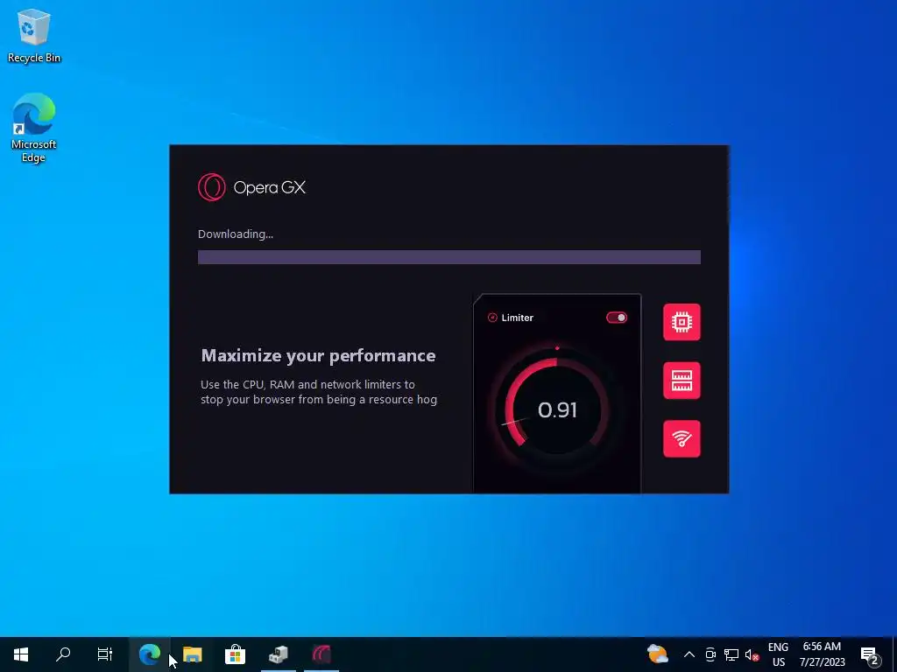The width and height of the screenshot is (897, 672).
Task: Open the clock showing 6:56 AM
Action: point(822,654)
